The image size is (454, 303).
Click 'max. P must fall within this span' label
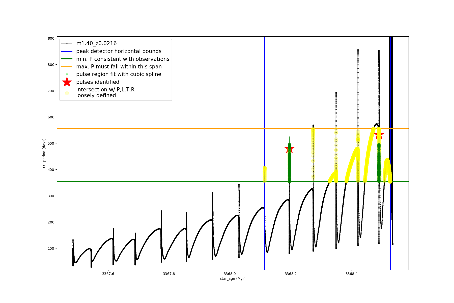[x=119, y=67]
